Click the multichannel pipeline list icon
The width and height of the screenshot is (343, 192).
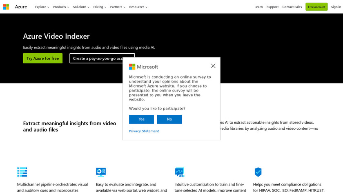(22, 172)
